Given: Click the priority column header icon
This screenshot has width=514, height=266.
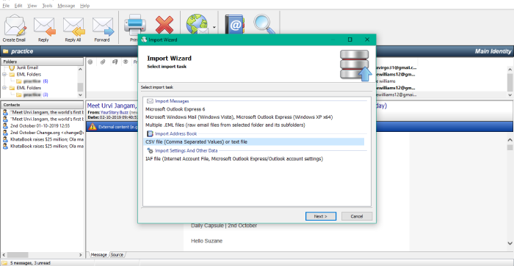Looking at the screenshot, I should tap(90, 62).
